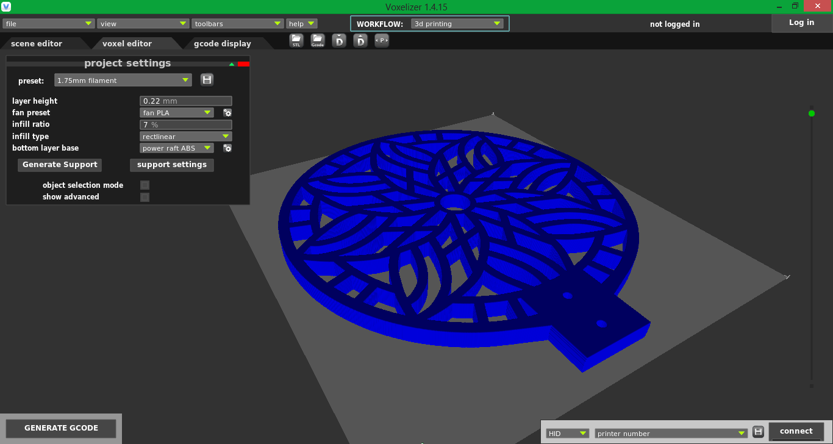Image resolution: width=833 pixels, height=444 pixels.
Task: Click the infill ratio input field
Action: [x=186, y=124]
